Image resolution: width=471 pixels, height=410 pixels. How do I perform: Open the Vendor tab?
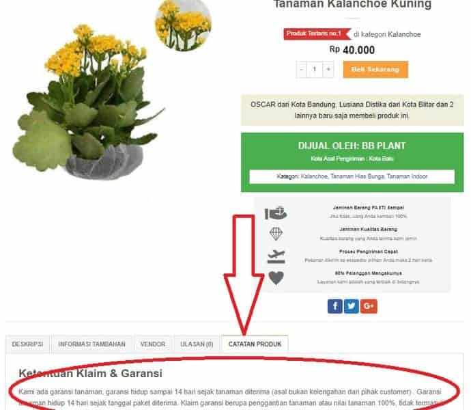click(153, 344)
